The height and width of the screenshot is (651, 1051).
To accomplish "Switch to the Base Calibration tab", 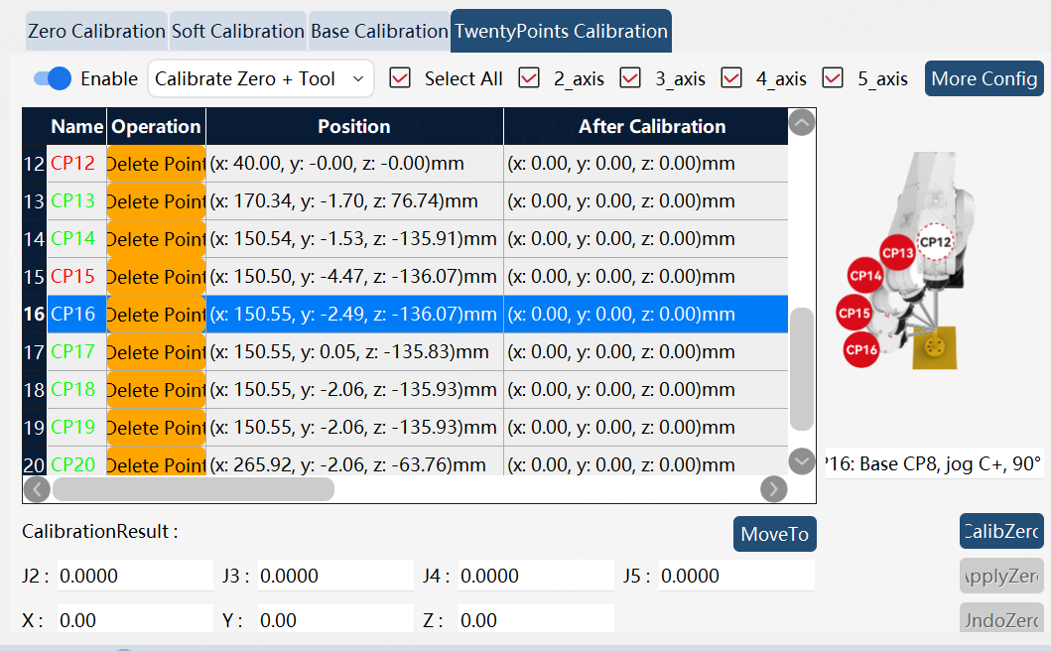I will [379, 32].
